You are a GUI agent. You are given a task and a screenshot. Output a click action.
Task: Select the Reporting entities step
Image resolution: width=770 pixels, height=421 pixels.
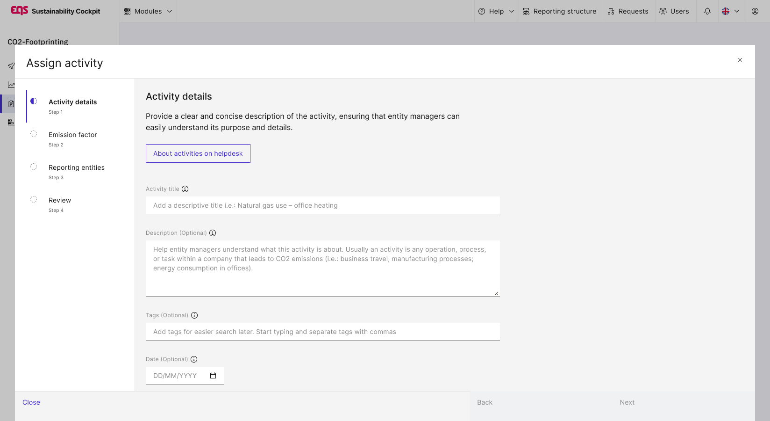[x=76, y=167]
